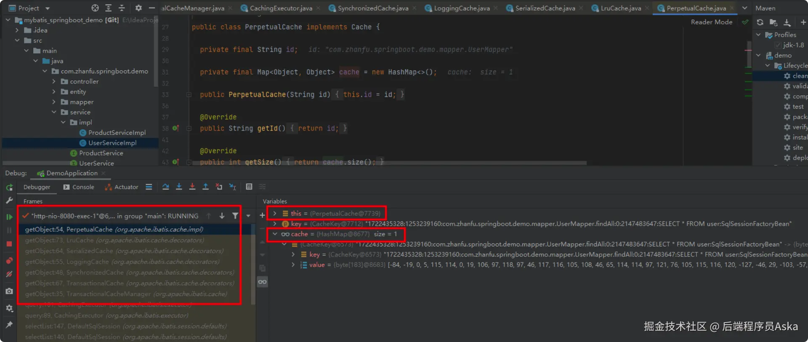The image size is (808, 342).
Task: Expand the mapper package
Action: (54, 102)
